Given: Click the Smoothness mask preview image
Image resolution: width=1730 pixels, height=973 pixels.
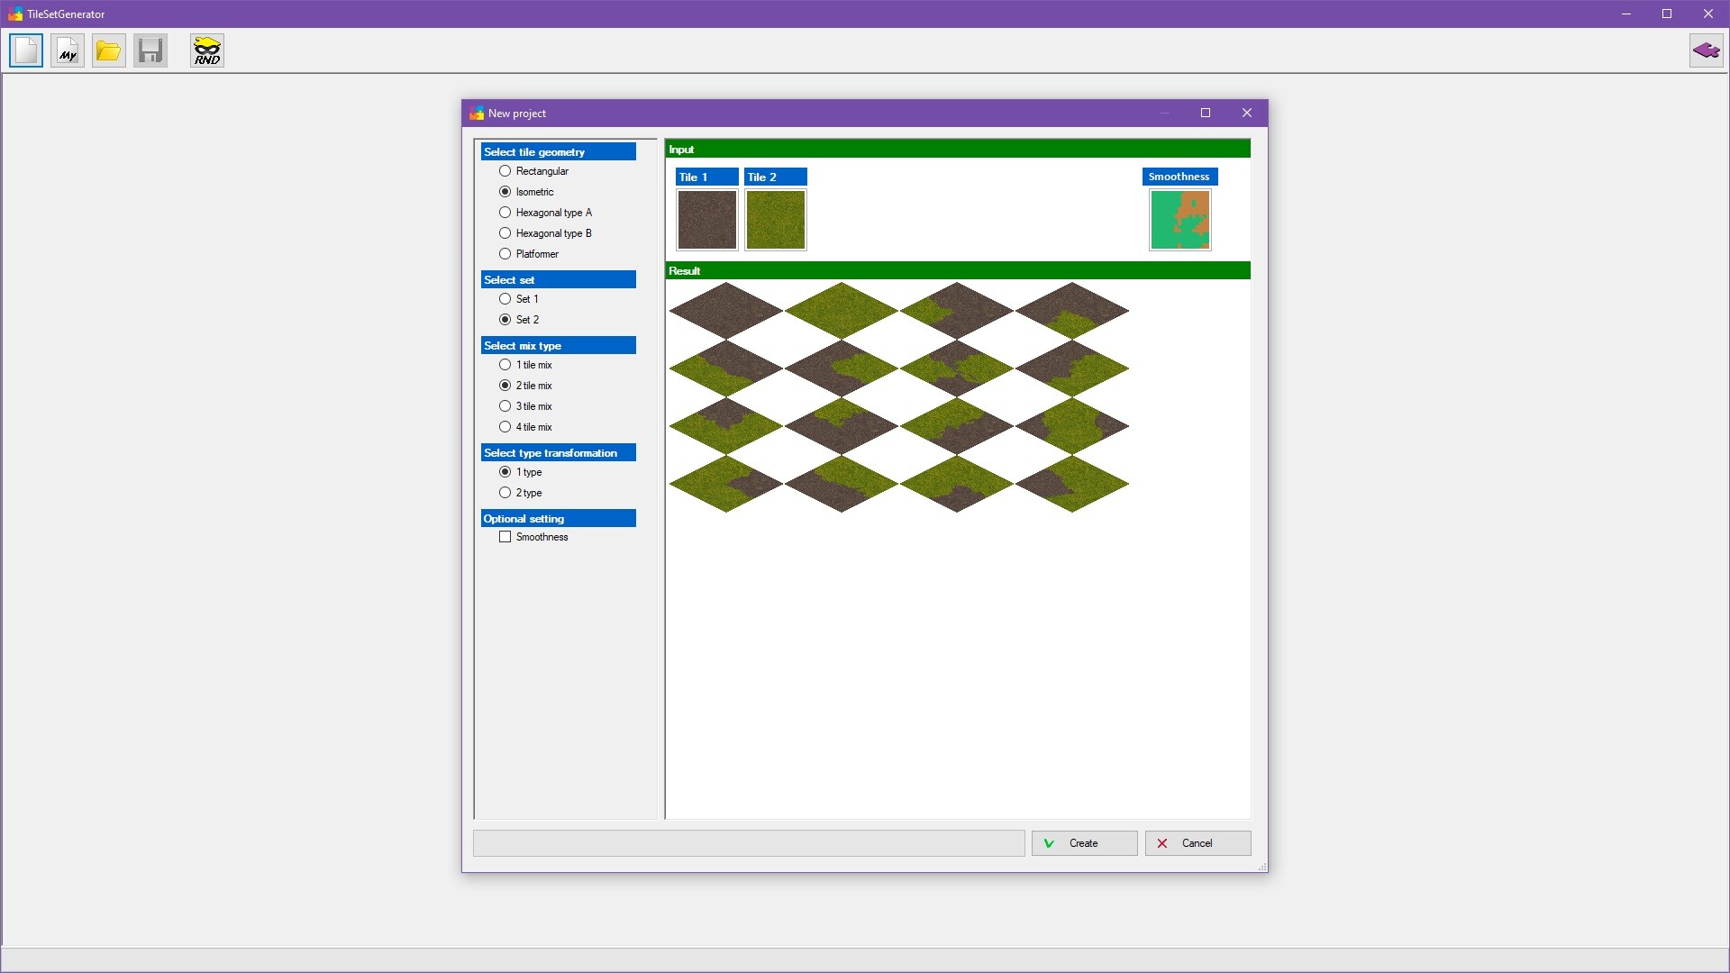Looking at the screenshot, I should point(1180,220).
